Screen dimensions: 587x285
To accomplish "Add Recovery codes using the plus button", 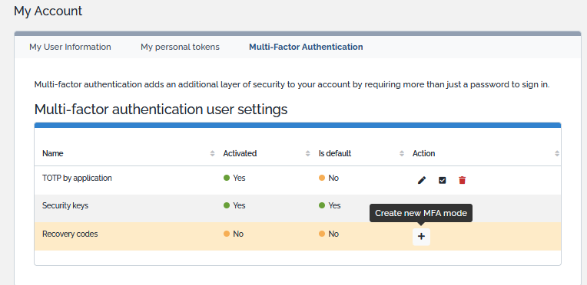I will (422, 237).
